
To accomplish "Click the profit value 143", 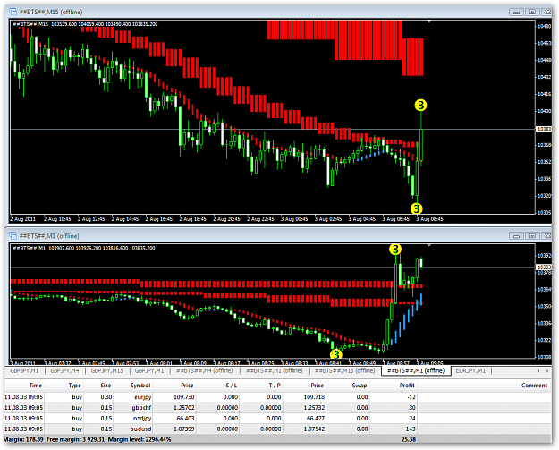I will pyautogui.click(x=411, y=429).
